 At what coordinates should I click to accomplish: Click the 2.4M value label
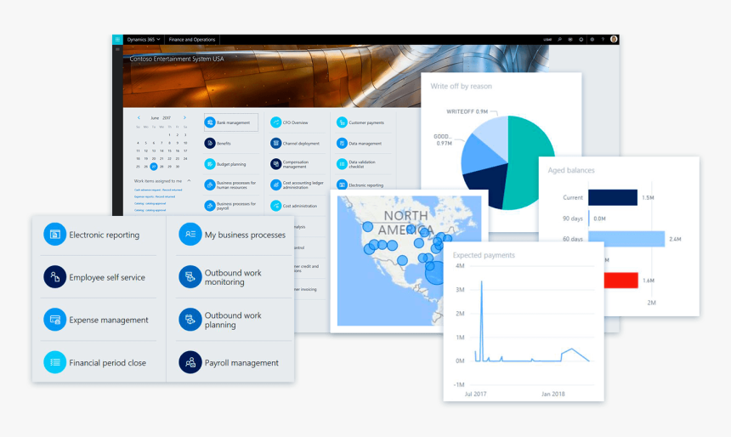(x=675, y=239)
